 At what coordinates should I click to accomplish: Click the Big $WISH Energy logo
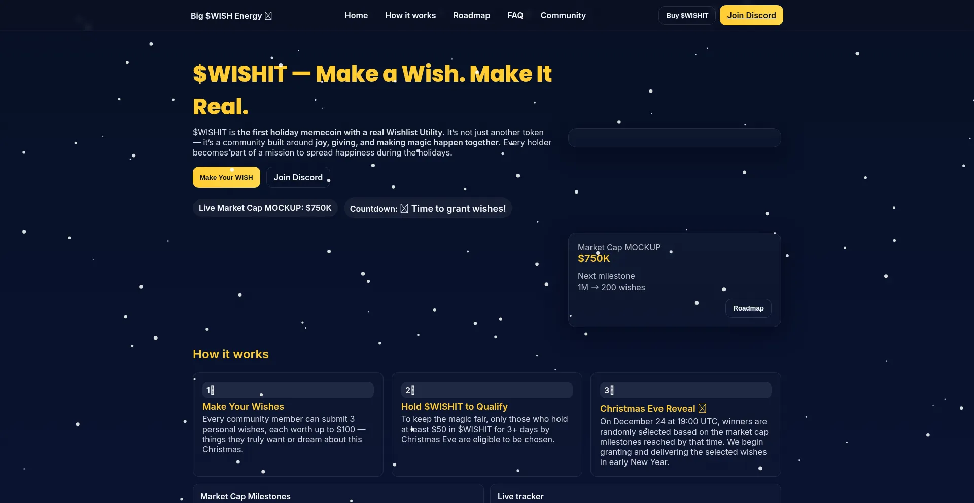(x=231, y=16)
